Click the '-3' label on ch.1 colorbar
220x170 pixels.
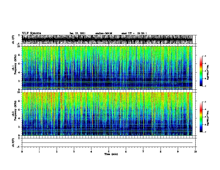point(205,56)
